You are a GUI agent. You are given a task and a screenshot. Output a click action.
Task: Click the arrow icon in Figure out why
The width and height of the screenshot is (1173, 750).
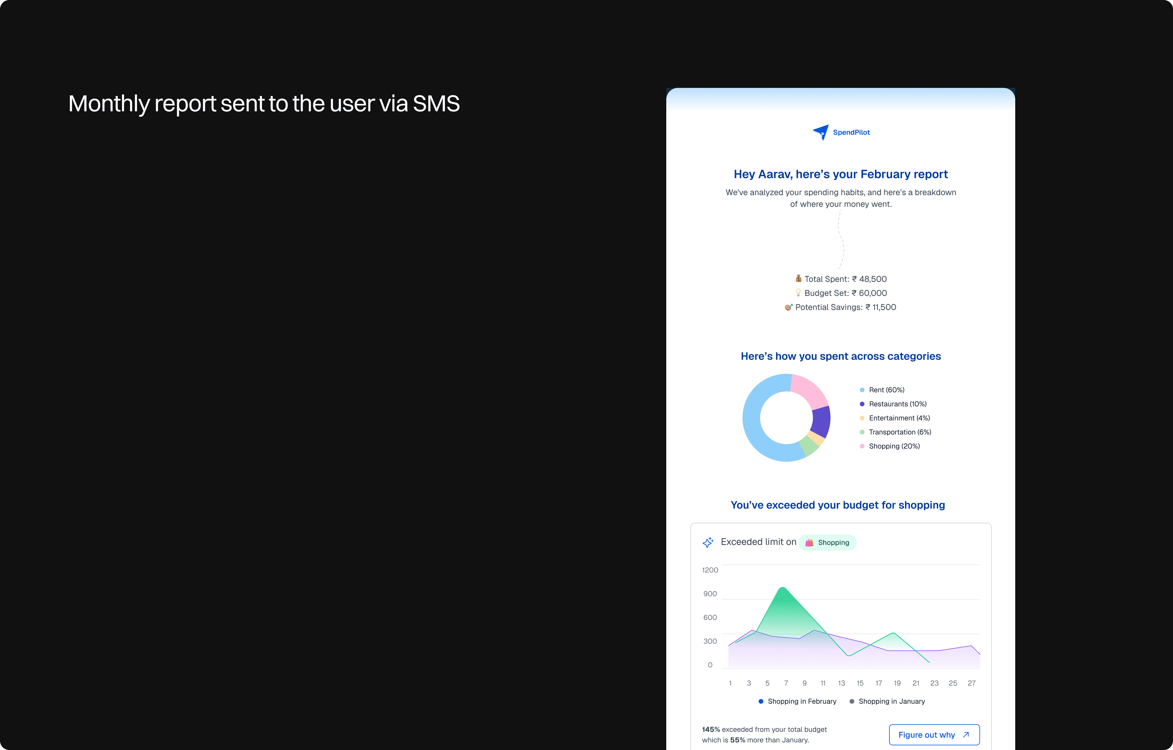click(966, 734)
